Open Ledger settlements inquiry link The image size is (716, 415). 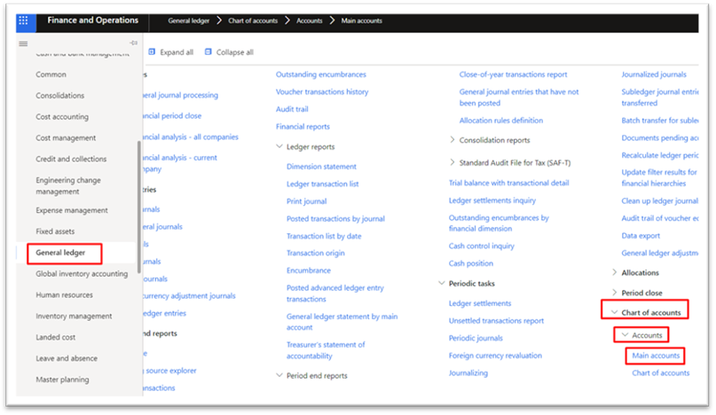point(492,200)
